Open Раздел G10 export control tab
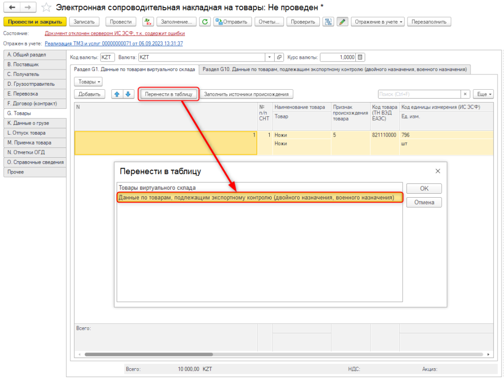 click(x=335, y=69)
